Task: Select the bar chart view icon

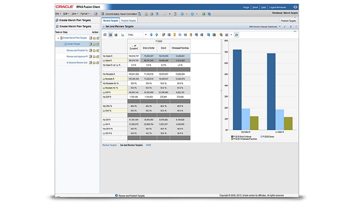Action: pyautogui.click(x=116, y=35)
